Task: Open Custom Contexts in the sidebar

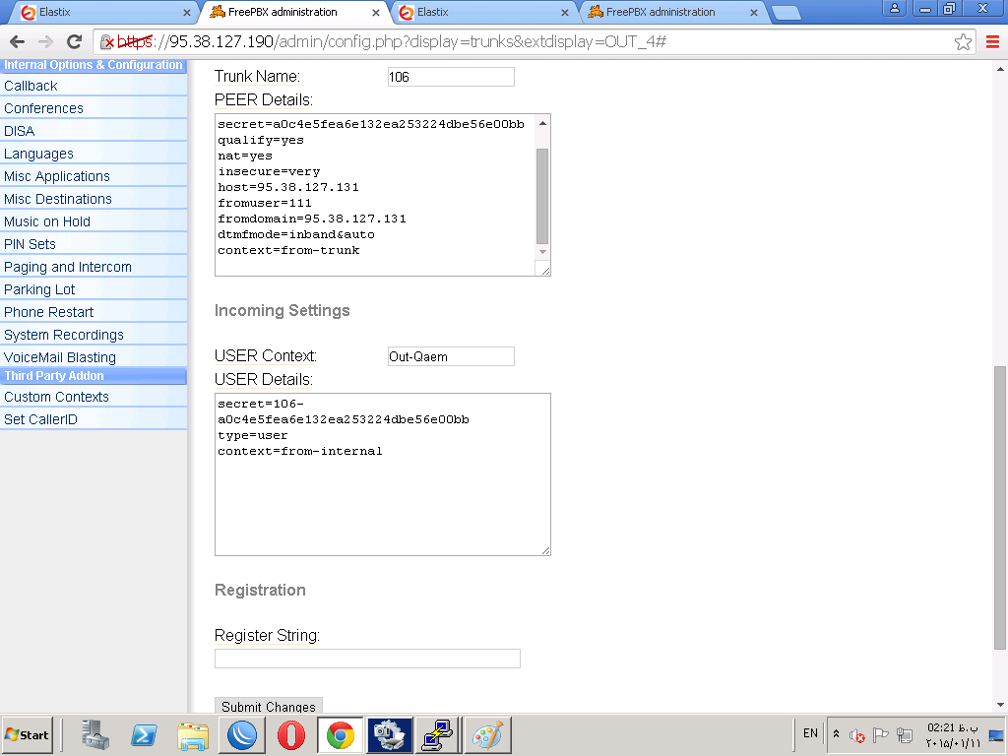Action: [x=56, y=397]
